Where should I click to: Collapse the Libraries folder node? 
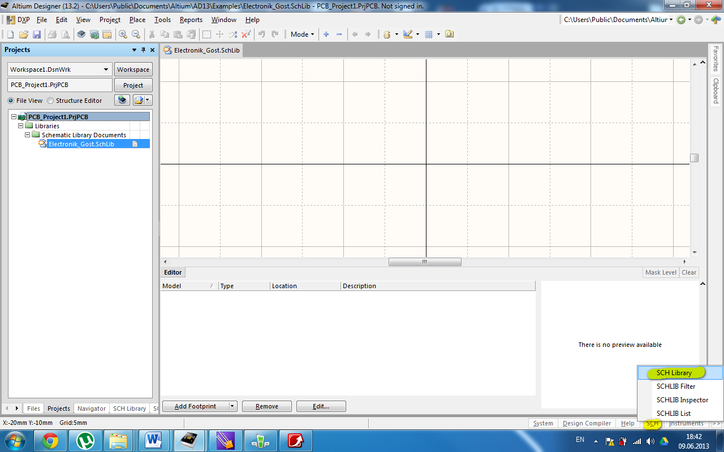[20, 126]
